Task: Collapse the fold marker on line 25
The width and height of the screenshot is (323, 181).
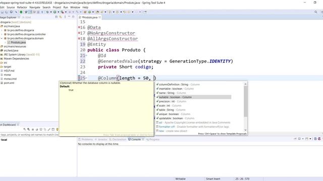Action: point(86,78)
